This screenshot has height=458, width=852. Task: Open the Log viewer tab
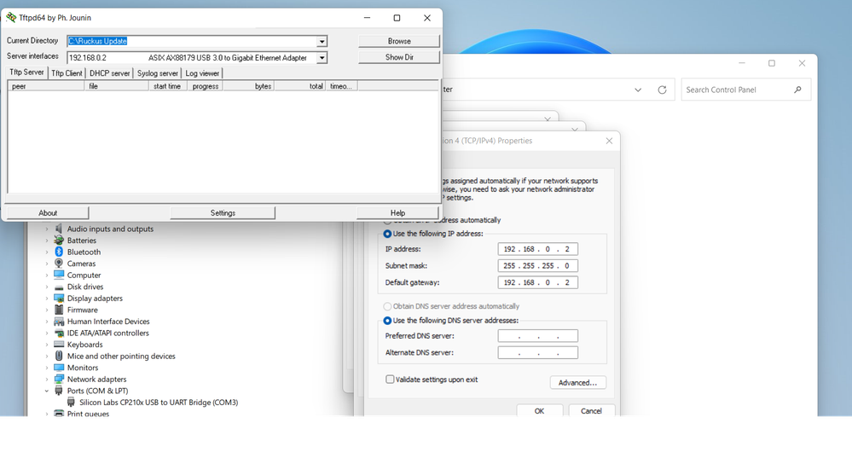tap(203, 73)
